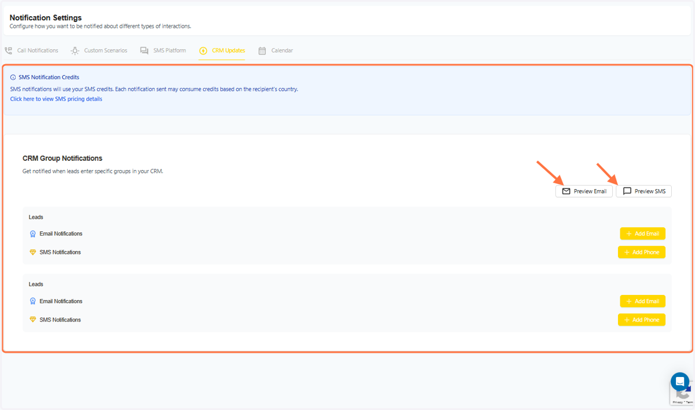Click the speech bubble icon in Preview SMS

(627, 191)
